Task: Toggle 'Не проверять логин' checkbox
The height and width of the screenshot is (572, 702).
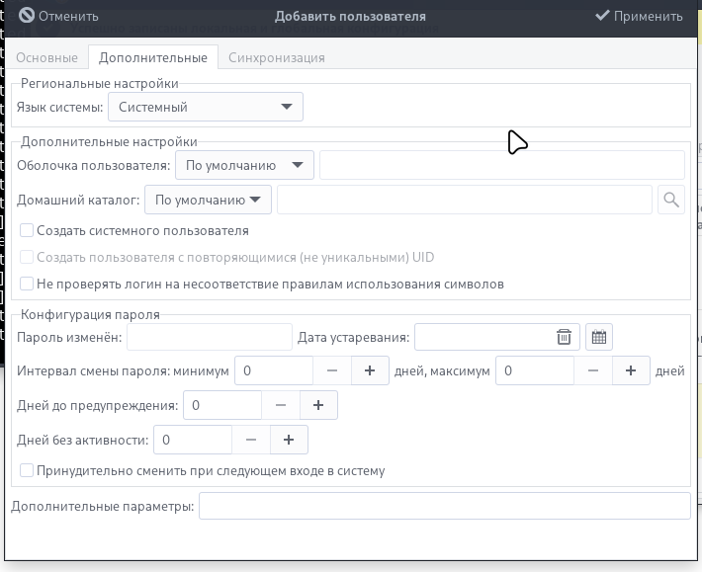Action: pyautogui.click(x=28, y=284)
